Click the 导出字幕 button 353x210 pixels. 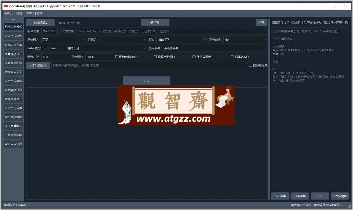coord(300,196)
